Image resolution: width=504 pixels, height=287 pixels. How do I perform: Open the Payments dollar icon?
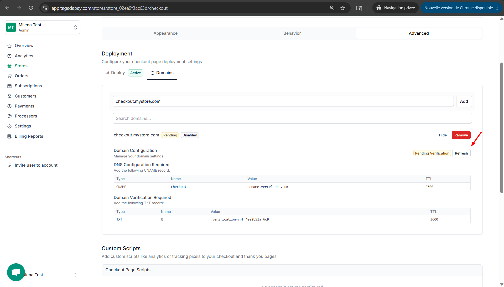pos(9,106)
